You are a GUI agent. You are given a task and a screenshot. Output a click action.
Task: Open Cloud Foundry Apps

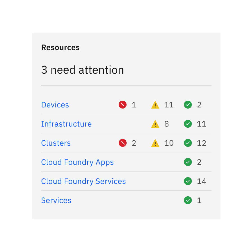click(77, 162)
